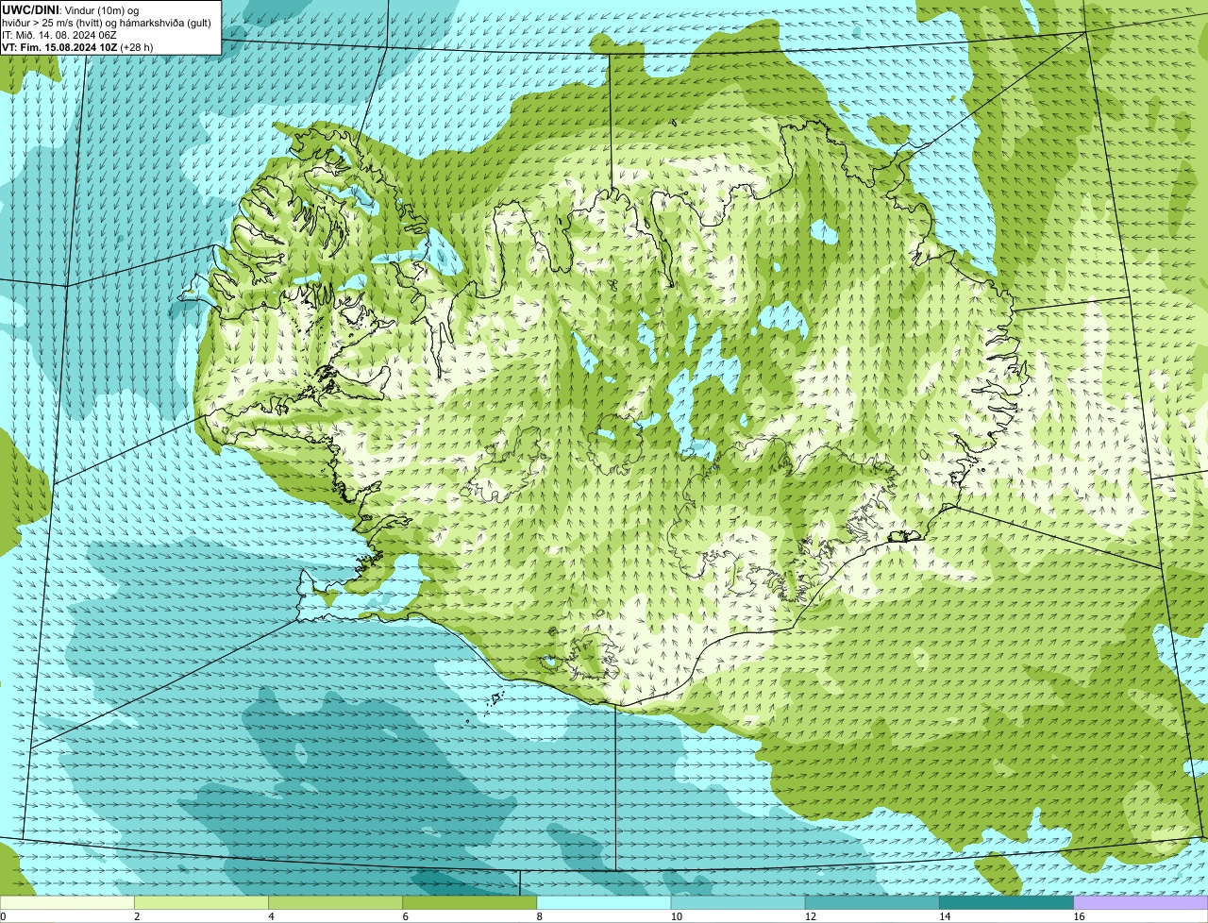
Task: Click the '4' label on the wind scale
Action: point(271,916)
